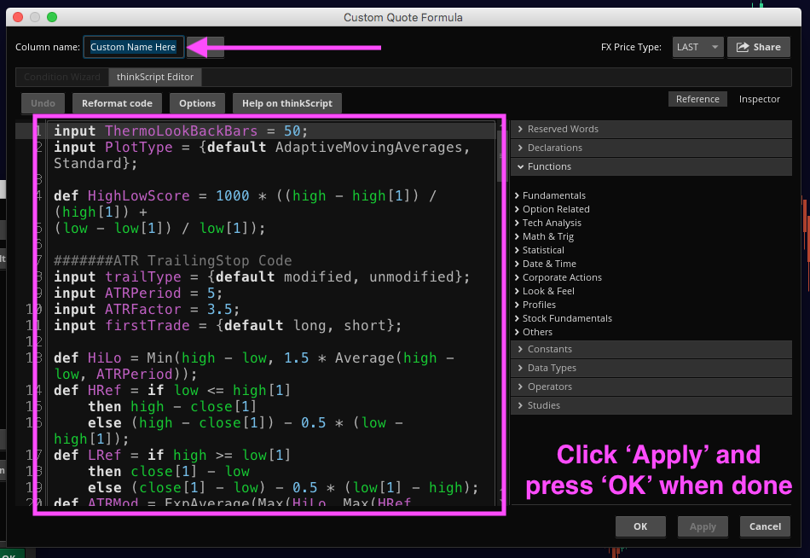Click the OK button
The width and height of the screenshot is (810, 558).
pos(640,526)
